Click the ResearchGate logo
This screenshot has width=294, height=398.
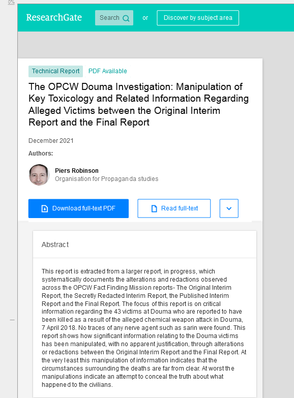[54, 17]
